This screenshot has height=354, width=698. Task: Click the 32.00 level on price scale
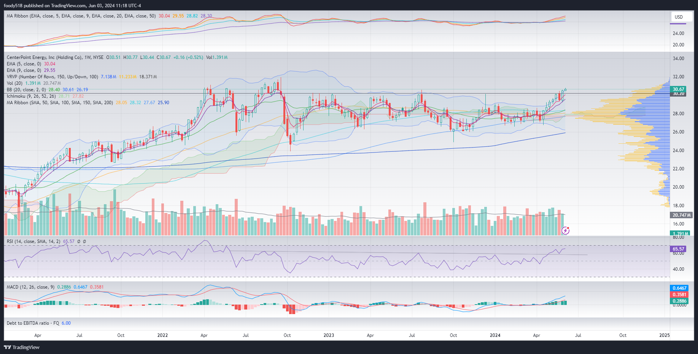coord(678,77)
